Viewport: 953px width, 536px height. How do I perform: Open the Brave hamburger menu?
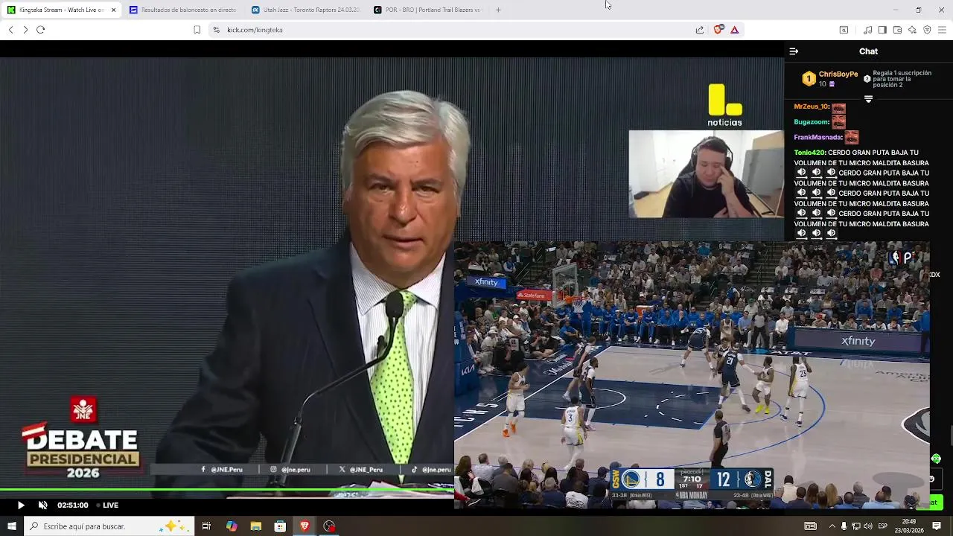click(x=942, y=30)
